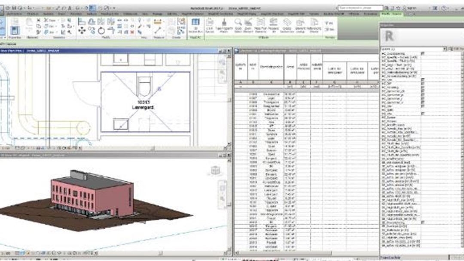Open the Architecture ribbon tab
The width and height of the screenshot is (464, 261).
coord(15,14)
